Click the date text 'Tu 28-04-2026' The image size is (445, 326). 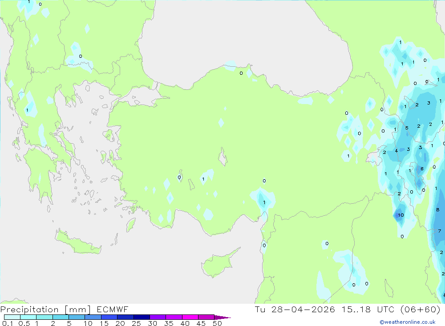pos(295,310)
